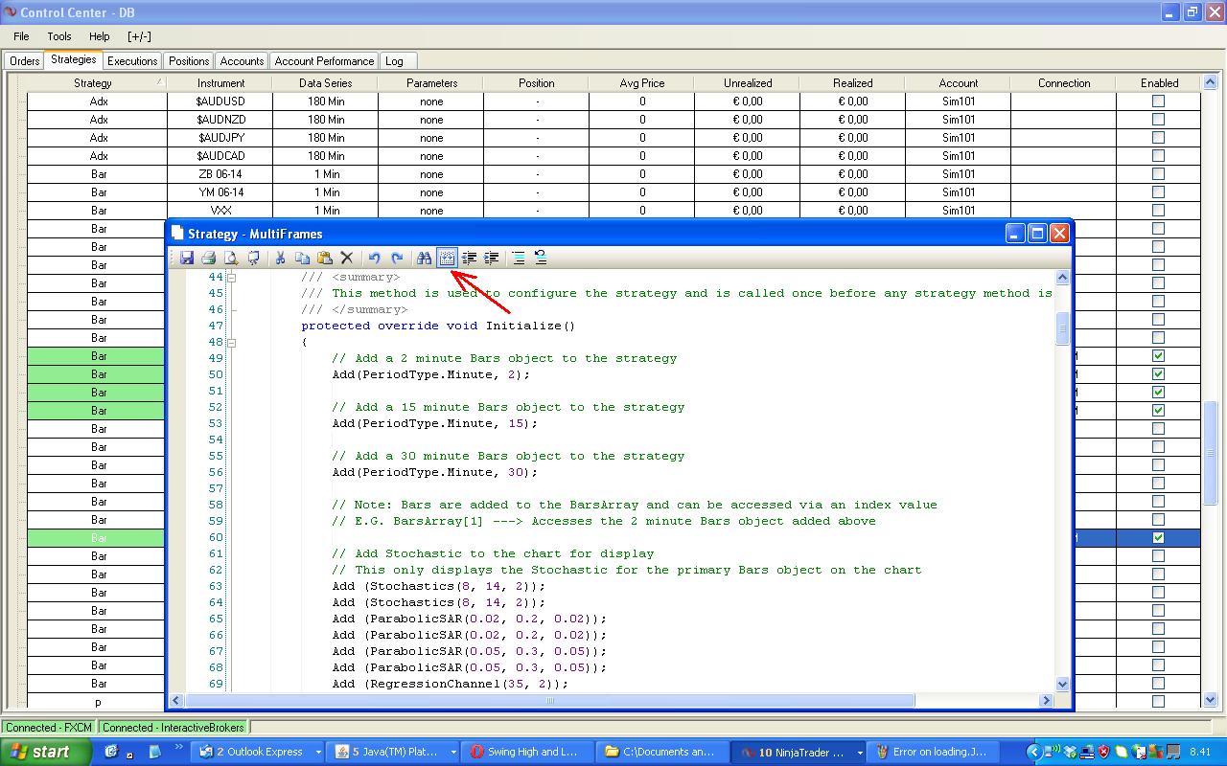The height and width of the screenshot is (766, 1227).
Task: Switch to the Account Performance tab
Action: [324, 61]
